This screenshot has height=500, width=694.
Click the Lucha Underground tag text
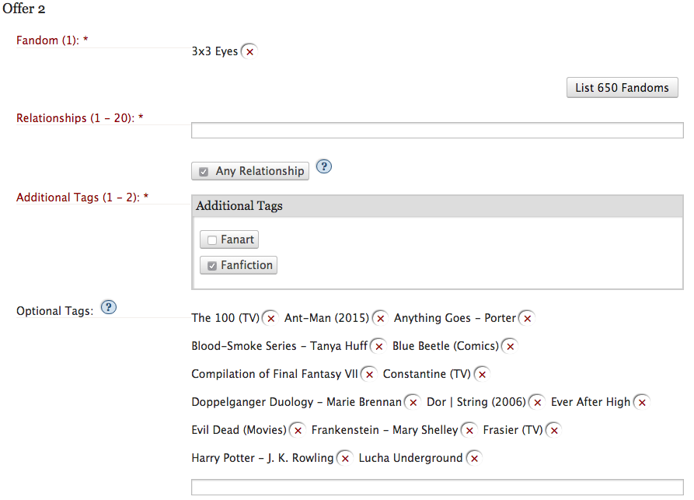(411, 458)
